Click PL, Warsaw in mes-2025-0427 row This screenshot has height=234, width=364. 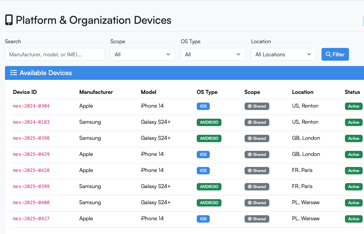coord(306,218)
